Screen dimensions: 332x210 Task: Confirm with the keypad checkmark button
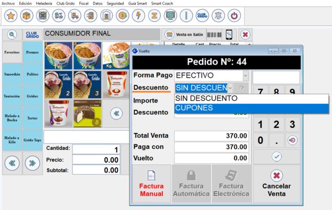(x=277, y=157)
